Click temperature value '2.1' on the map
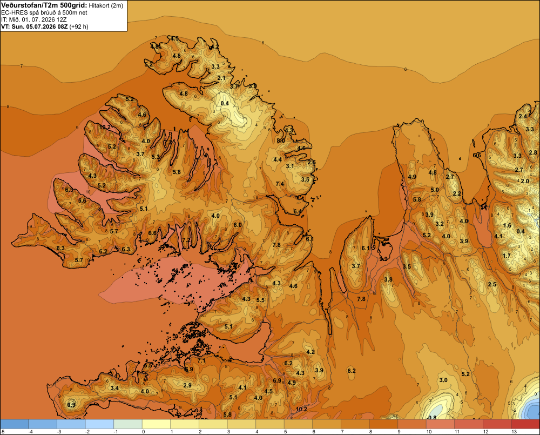The width and height of the screenshot is (540, 435). (221, 78)
